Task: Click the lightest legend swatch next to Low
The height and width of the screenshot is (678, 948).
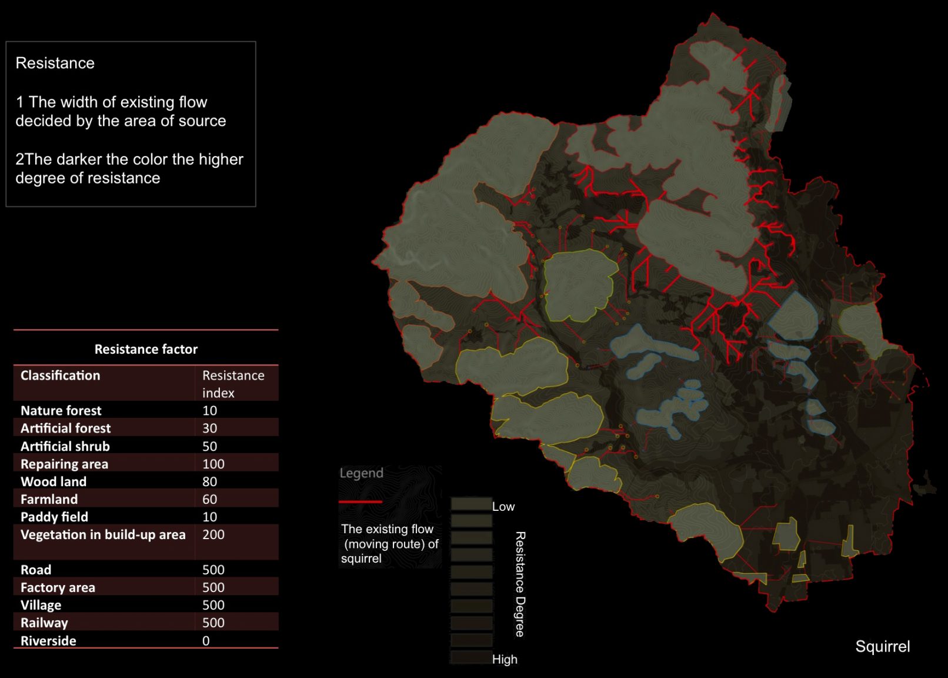Action: point(471,504)
